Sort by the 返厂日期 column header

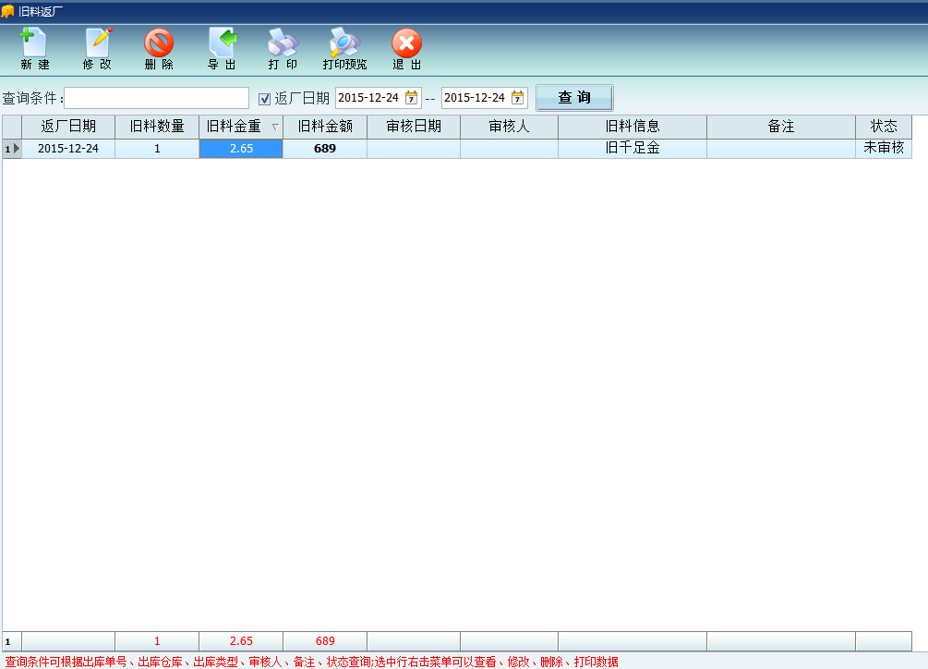click(x=68, y=127)
